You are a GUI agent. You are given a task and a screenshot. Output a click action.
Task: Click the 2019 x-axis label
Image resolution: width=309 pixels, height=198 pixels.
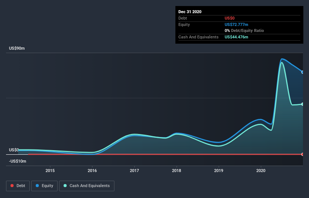click(x=219, y=171)
